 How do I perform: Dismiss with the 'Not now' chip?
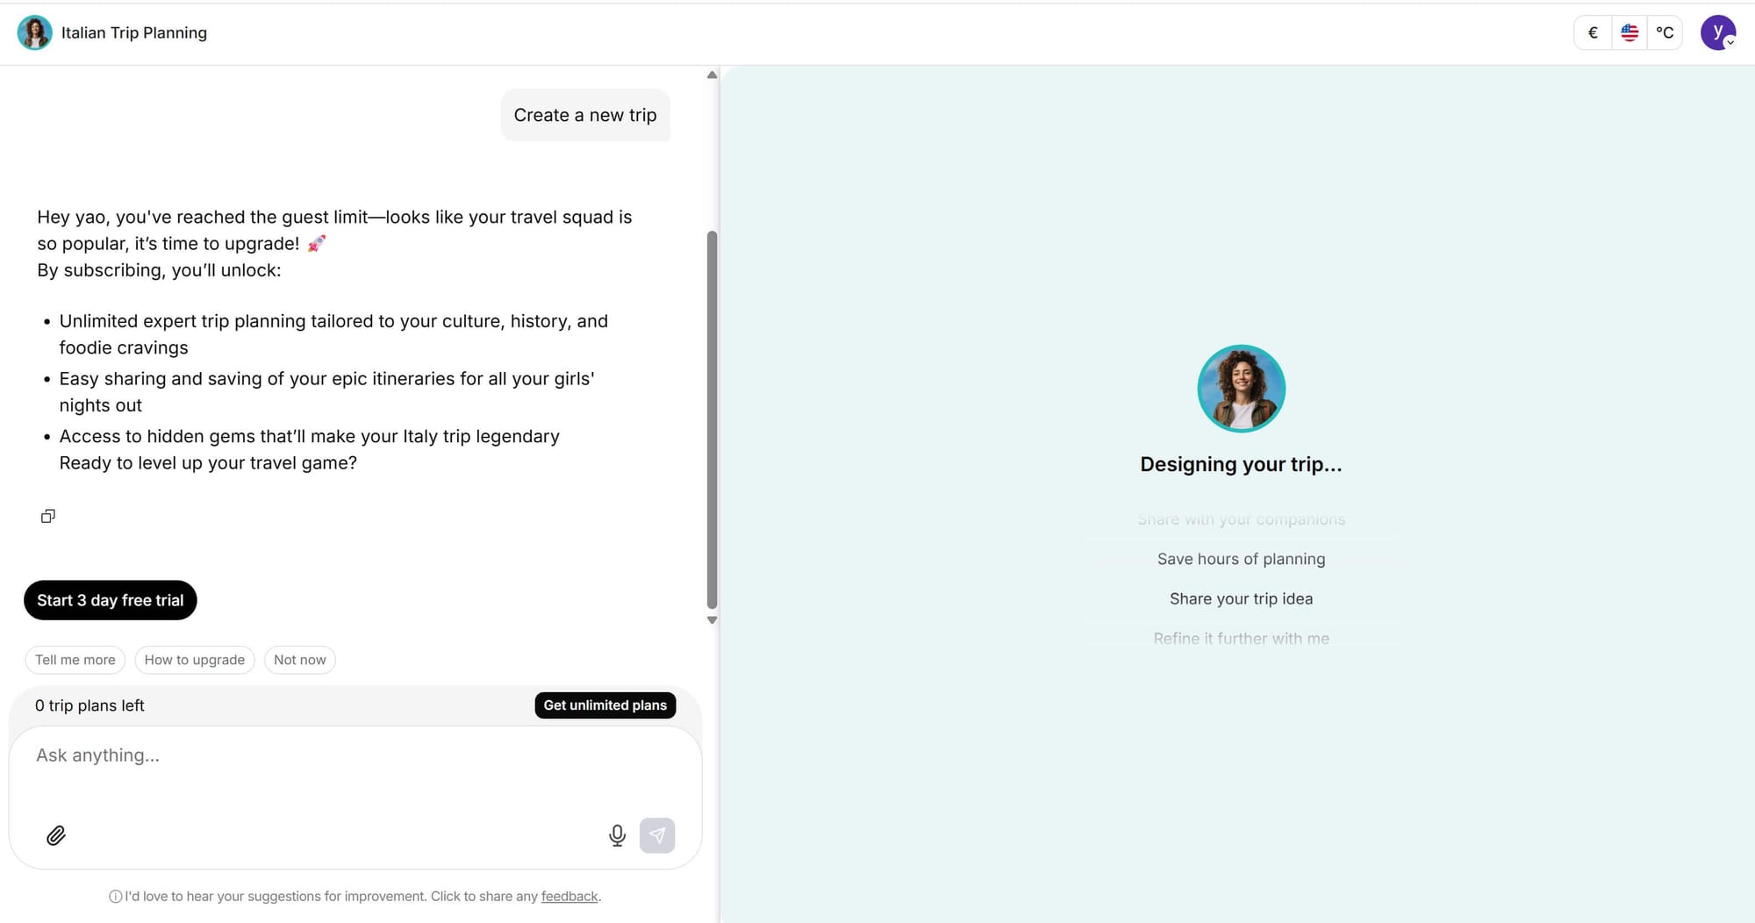(x=299, y=660)
